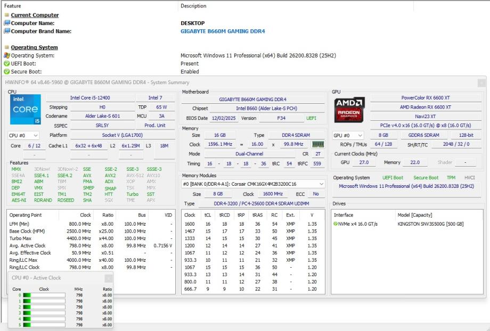The width and height of the screenshot is (490, 331).
Task: Click the Core 0 clock usage bar
Action: coord(44,295)
